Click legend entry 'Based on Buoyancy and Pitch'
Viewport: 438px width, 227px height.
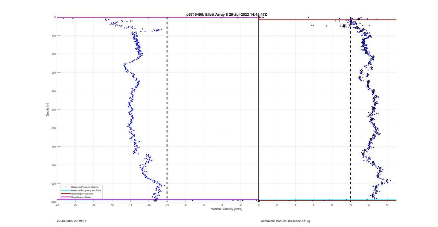coord(86,191)
